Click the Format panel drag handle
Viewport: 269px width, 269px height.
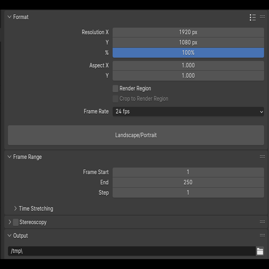tap(262, 17)
